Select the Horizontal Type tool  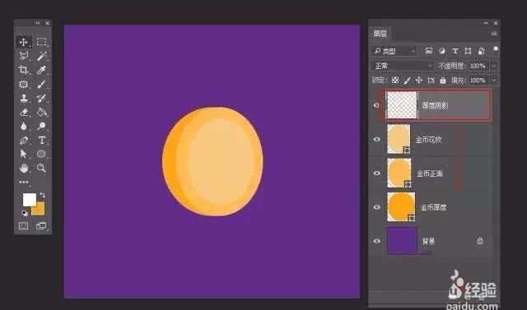[x=42, y=140]
